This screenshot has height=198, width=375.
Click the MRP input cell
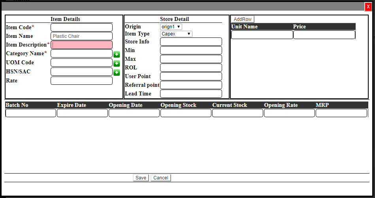[x=341, y=113]
